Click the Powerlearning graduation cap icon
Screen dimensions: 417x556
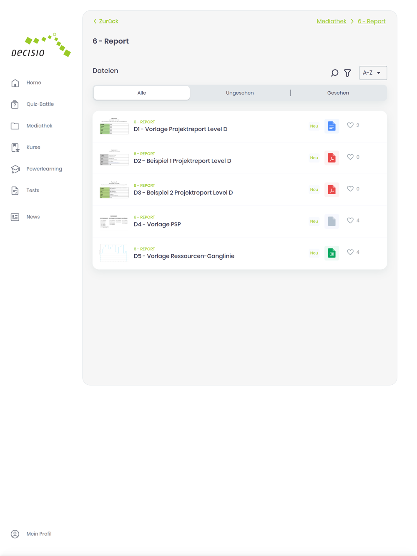pyautogui.click(x=15, y=169)
